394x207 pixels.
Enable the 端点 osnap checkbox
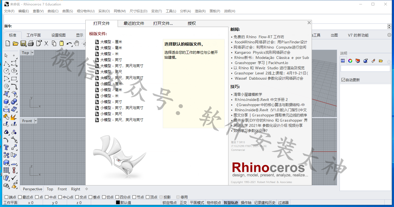pyautogui.click(x=6, y=197)
